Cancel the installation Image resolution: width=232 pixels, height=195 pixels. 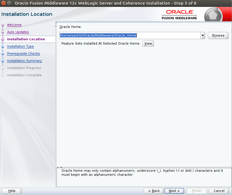coord(219,191)
